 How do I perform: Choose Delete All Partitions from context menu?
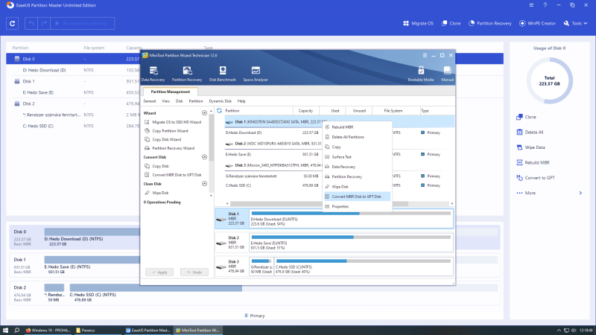[357, 137]
